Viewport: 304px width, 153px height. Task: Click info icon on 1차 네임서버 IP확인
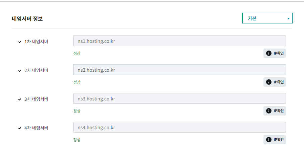(x=268, y=53)
